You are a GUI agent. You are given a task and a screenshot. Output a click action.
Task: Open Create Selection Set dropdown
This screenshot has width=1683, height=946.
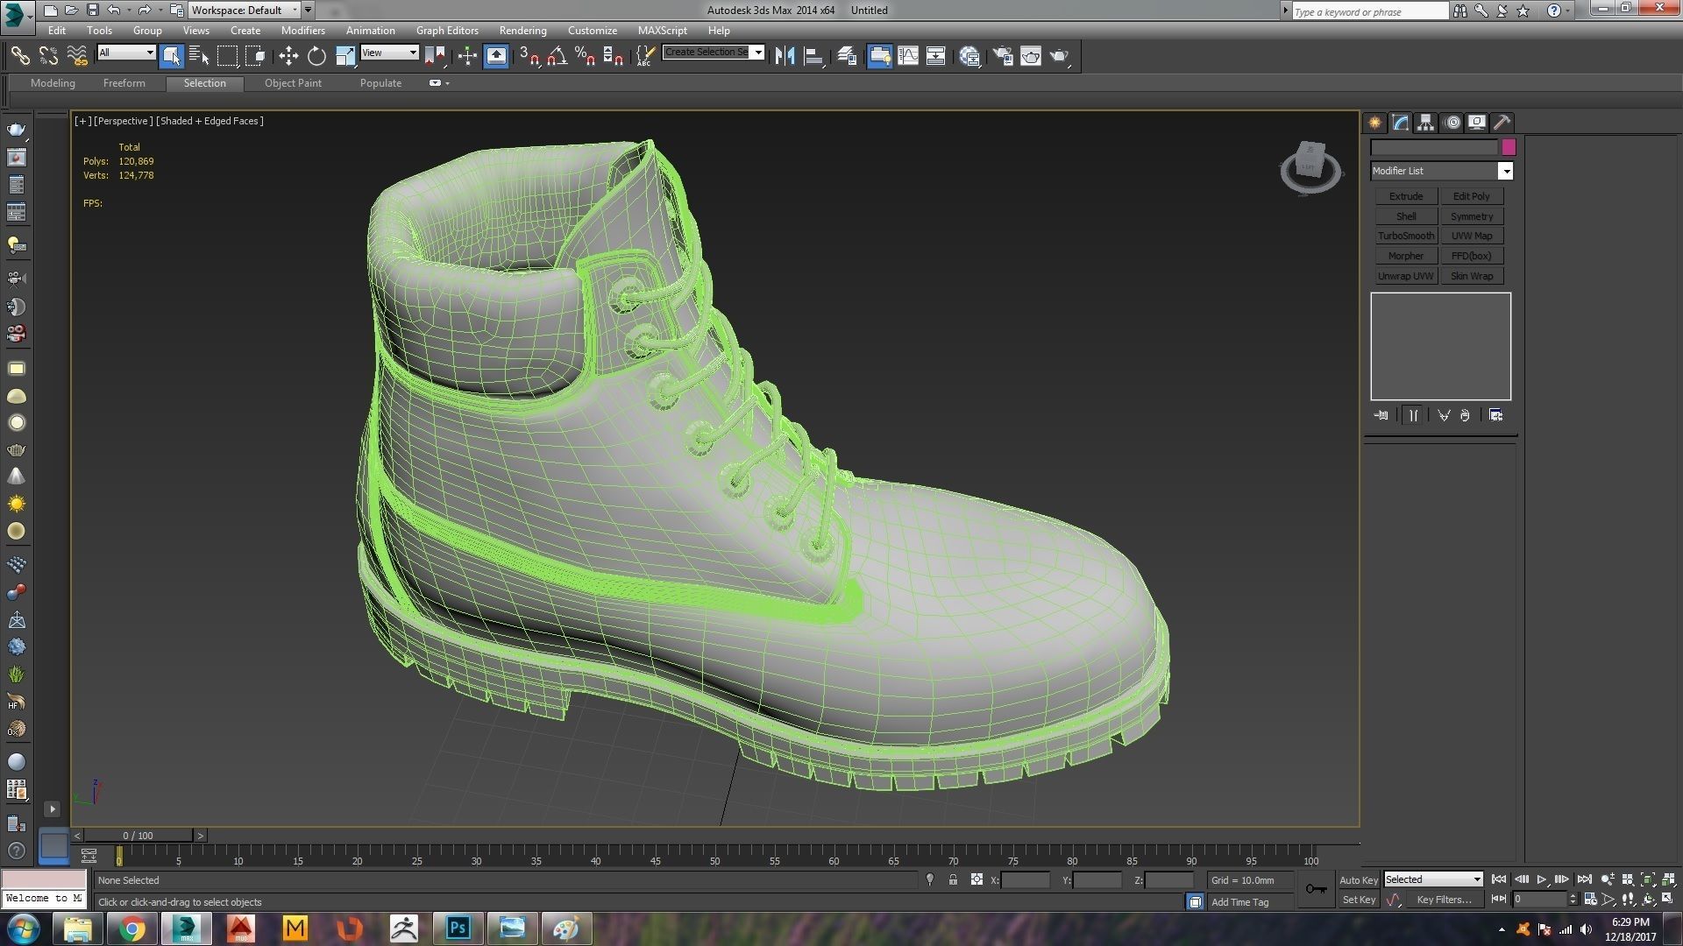click(x=714, y=52)
